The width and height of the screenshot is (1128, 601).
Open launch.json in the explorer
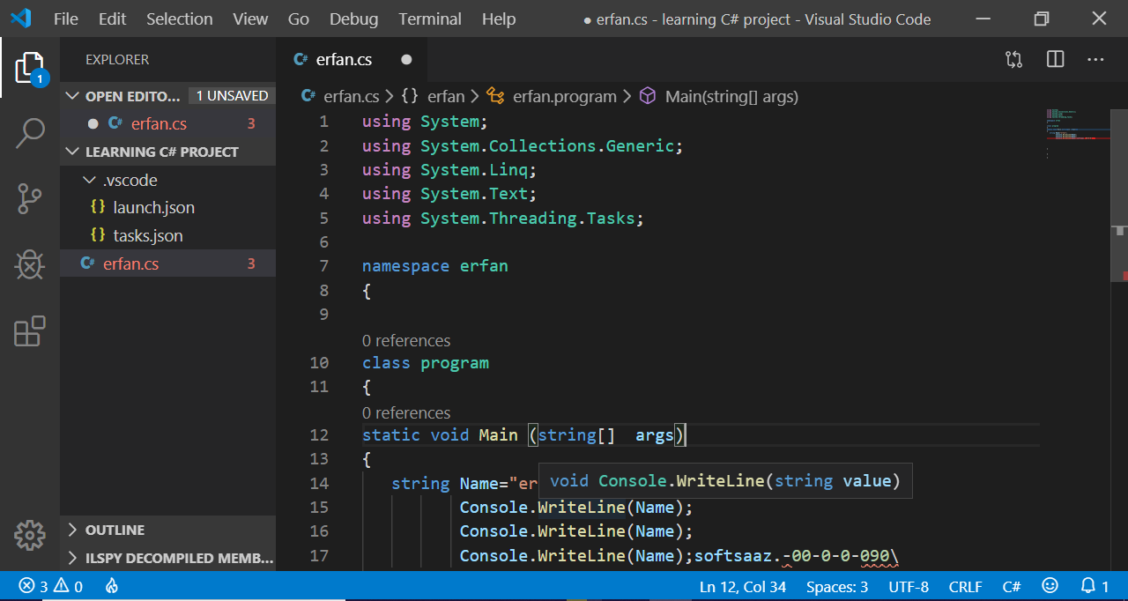tap(153, 208)
